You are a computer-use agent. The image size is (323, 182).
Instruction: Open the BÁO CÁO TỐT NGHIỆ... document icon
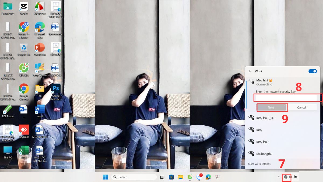(x=40, y=154)
